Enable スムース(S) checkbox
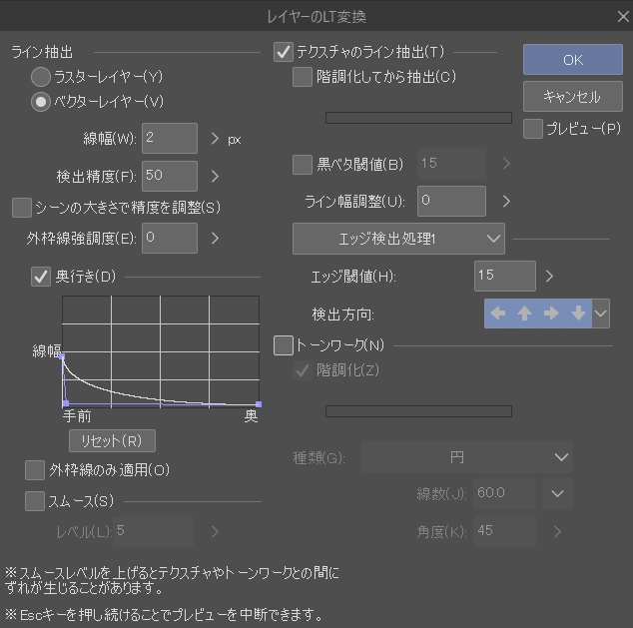 [35, 501]
